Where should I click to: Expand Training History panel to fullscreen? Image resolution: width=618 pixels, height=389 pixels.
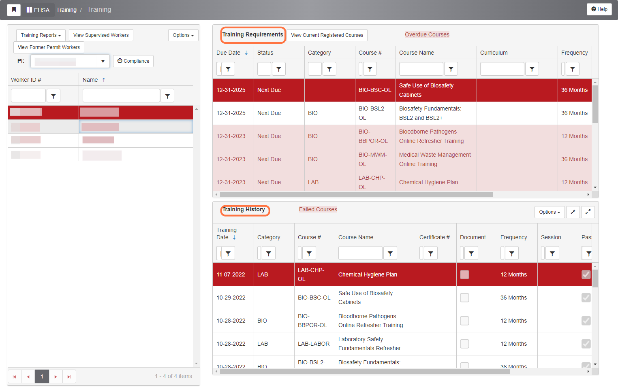click(588, 212)
